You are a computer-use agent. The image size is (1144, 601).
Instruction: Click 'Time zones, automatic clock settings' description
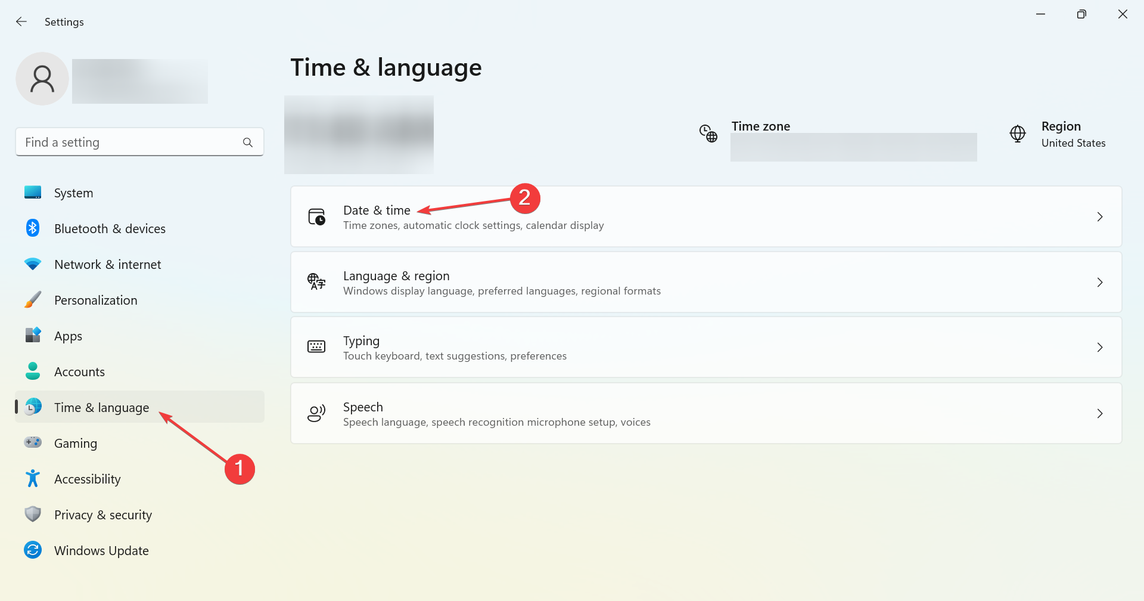(474, 225)
